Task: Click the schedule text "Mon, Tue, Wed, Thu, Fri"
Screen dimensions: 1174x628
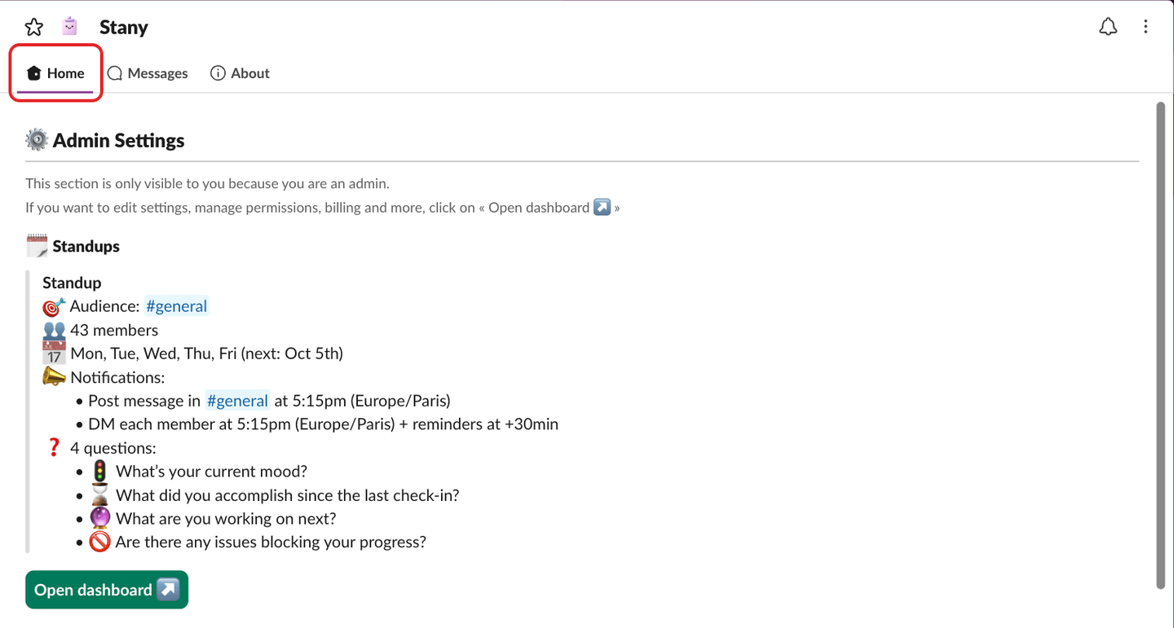Action: tap(154, 354)
